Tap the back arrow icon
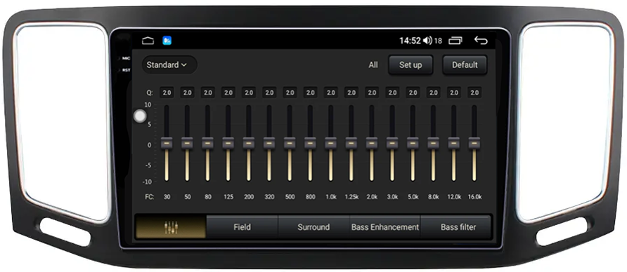627x272 pixels. [x=481, y=40]
